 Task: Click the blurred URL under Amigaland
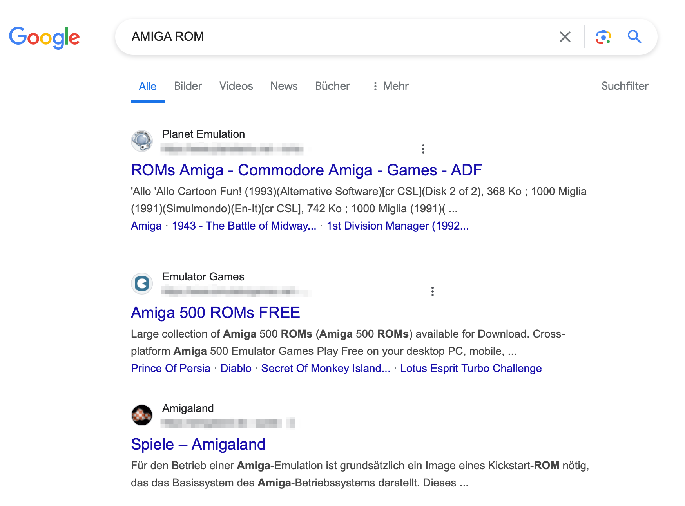point(228,423)
